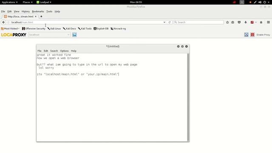Click the pen icon in the top bar
The height and width of the screenshot is (153, 272).
(255, 2)
